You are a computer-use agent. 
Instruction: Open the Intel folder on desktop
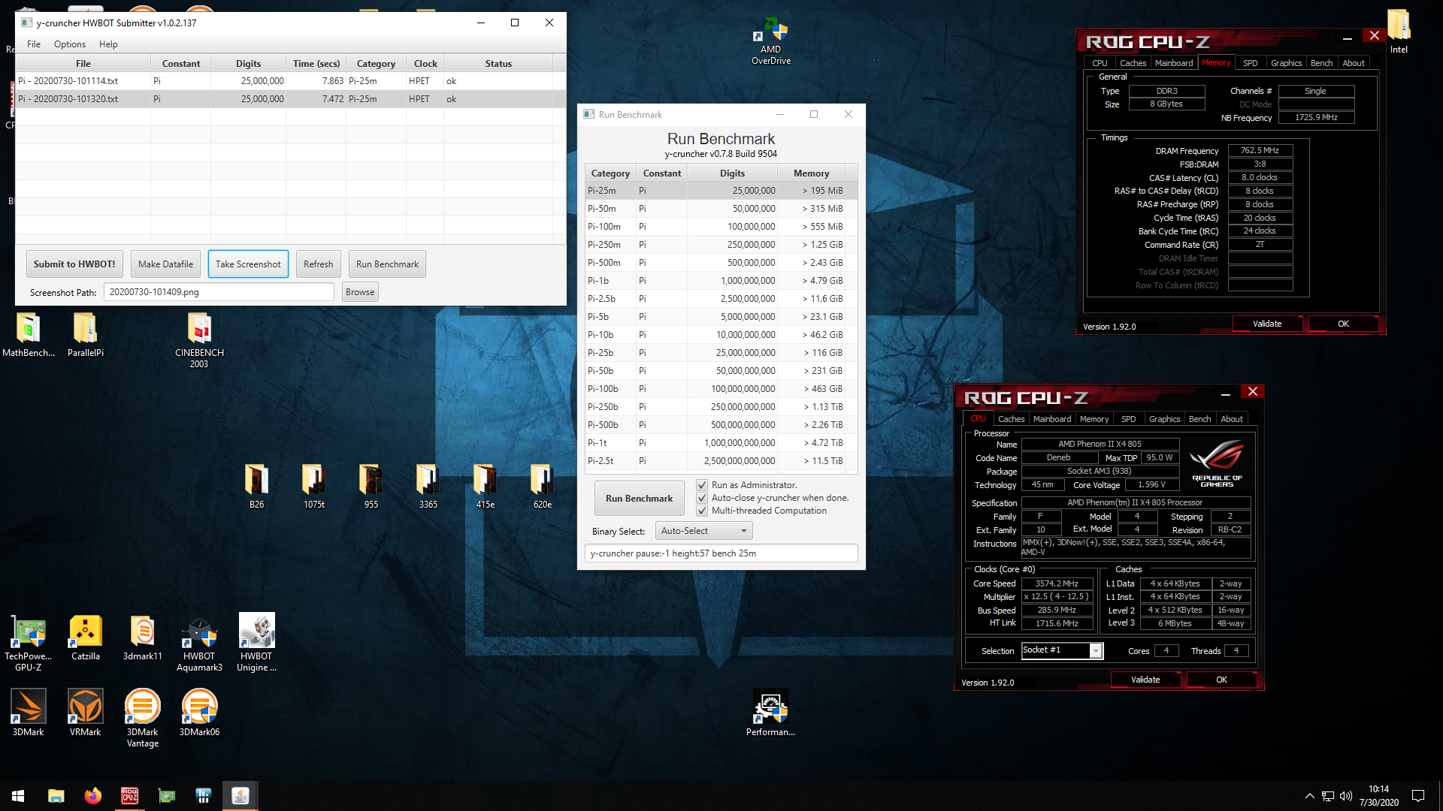(x=1399, y=32)
